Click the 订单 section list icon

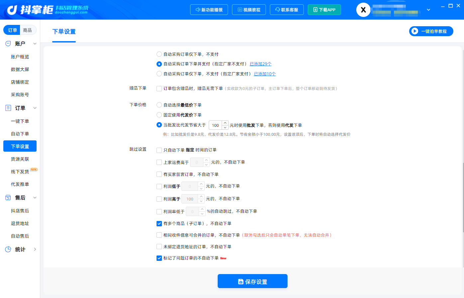pos(8,108)
